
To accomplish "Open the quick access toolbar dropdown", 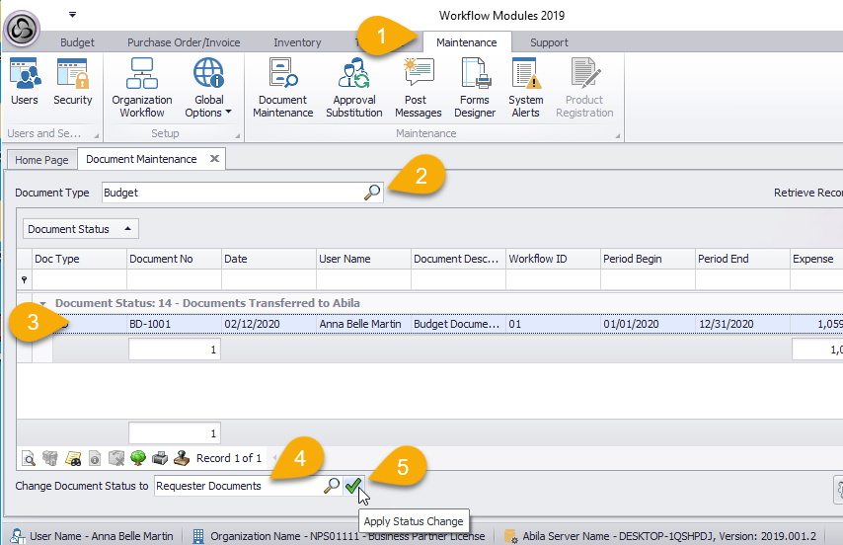I will coord(72,15).
